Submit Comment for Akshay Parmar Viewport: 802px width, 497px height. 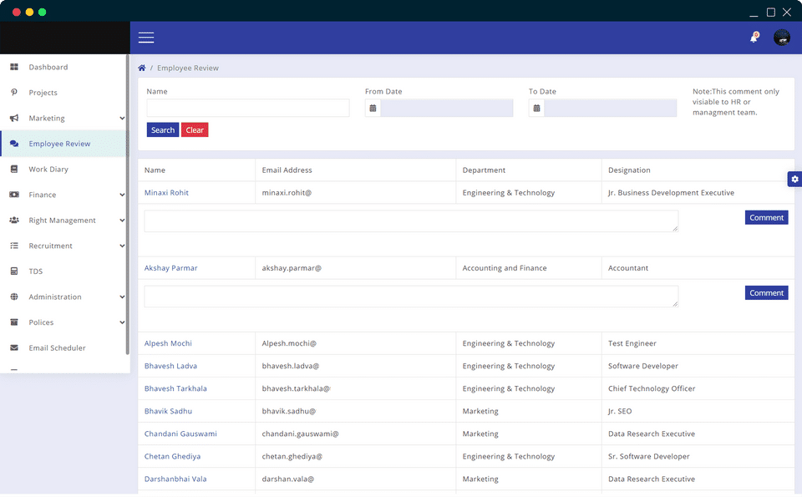pyautogui.click(x=766, y=292)
